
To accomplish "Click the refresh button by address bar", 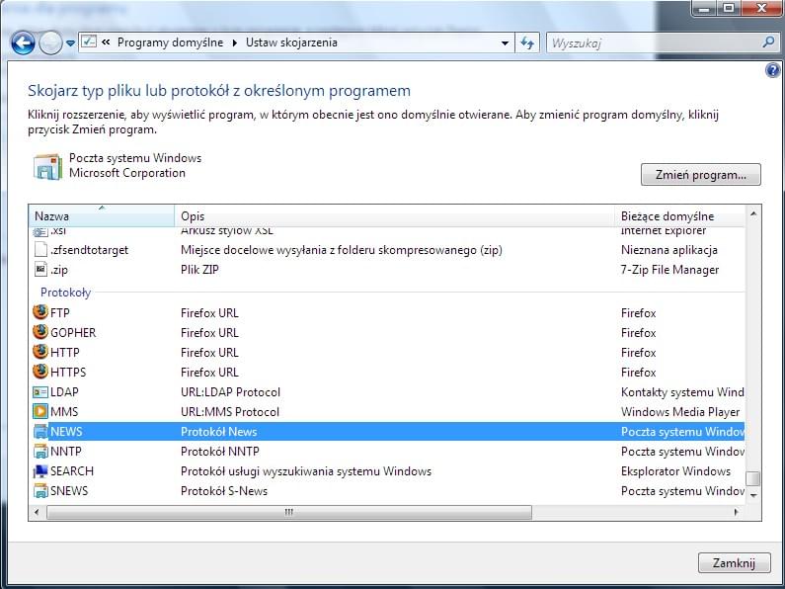I will (527, 43).
